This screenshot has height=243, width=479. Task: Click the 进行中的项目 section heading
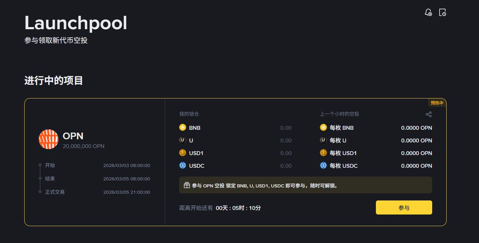coord(54,80)
